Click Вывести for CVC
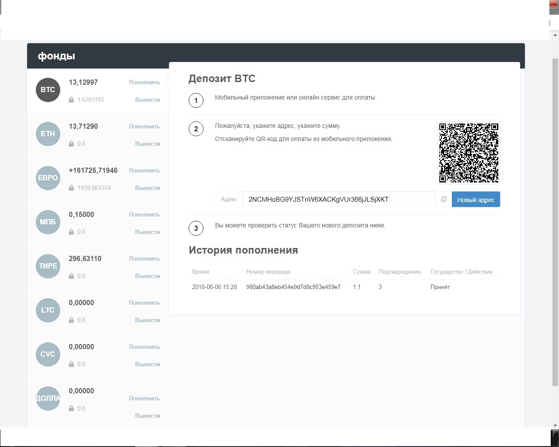This screenshot has width=559, height=447. pyautogui.click(x=148, y=364)
